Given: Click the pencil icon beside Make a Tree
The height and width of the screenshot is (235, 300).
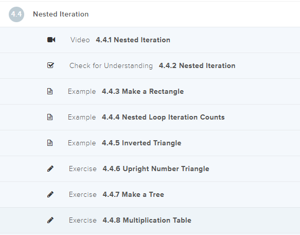Looking at the screenshot, I should (x=50, y=194).
